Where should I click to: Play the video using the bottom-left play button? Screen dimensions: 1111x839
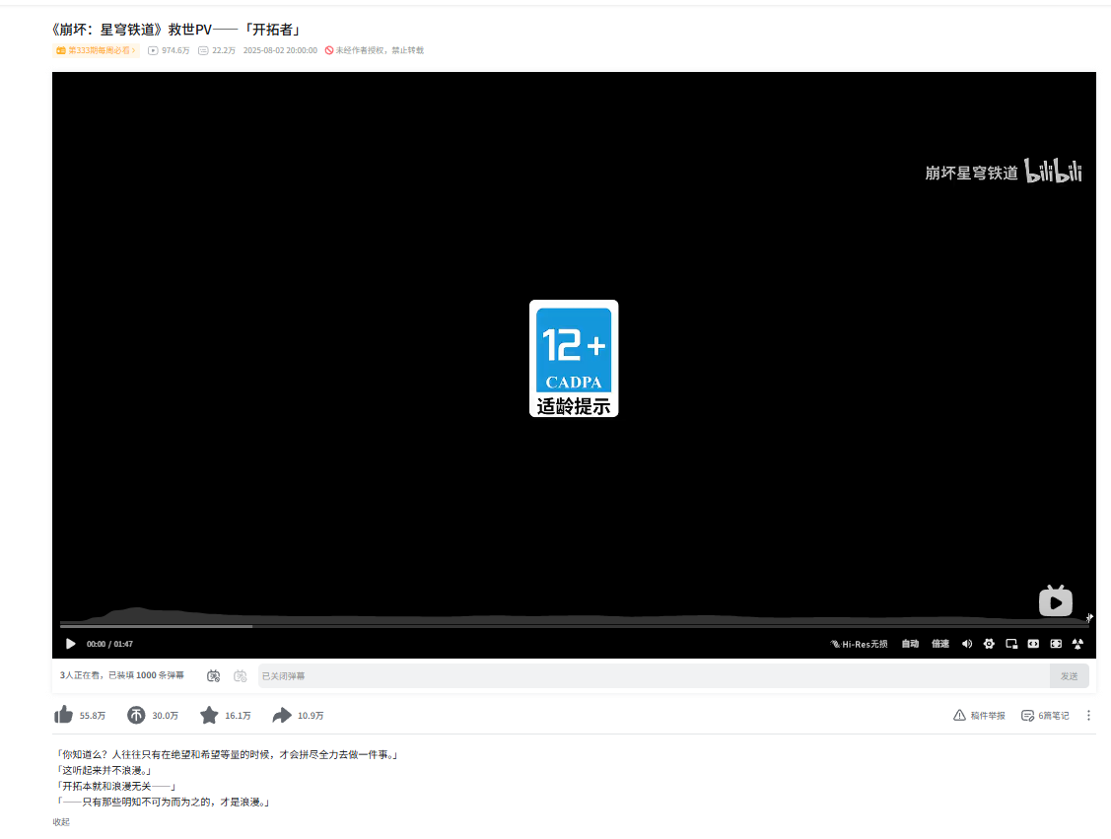[x=70, y=644]
